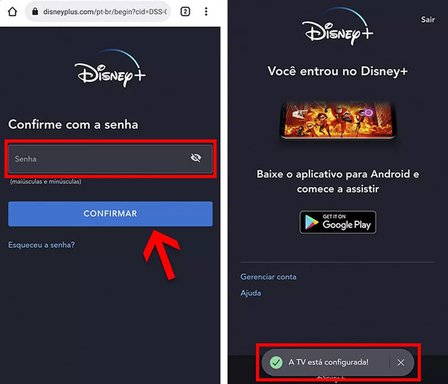The image size is (448, 384).
Task: Focus the Senha password field
Action: pos(110,159)
